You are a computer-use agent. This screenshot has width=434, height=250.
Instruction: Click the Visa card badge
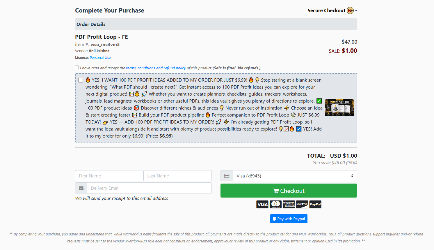tap(262, 204)
